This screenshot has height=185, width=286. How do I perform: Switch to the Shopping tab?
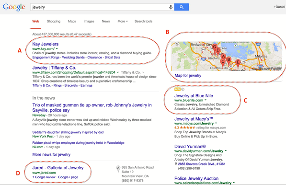point(54,22)
